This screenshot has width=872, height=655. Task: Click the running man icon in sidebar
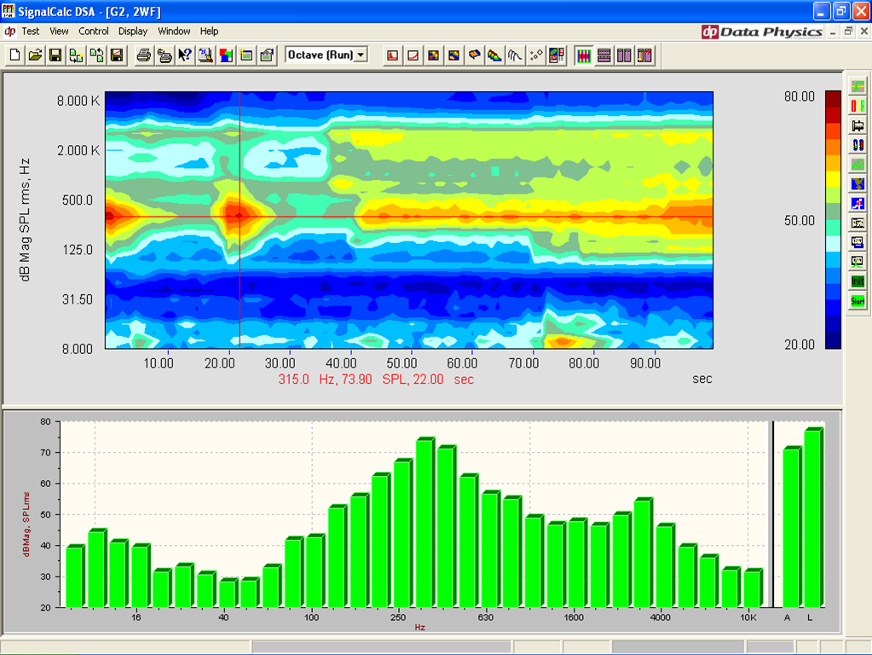coord(858,203)
